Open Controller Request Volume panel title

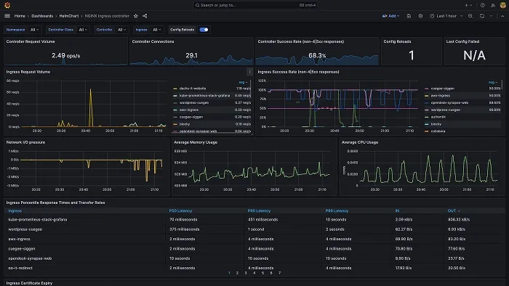click(x=31, y=41)
